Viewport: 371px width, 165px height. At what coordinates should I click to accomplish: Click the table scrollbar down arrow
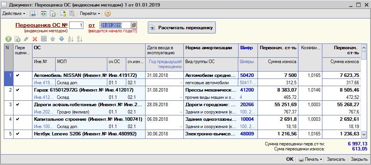(364, 134)
